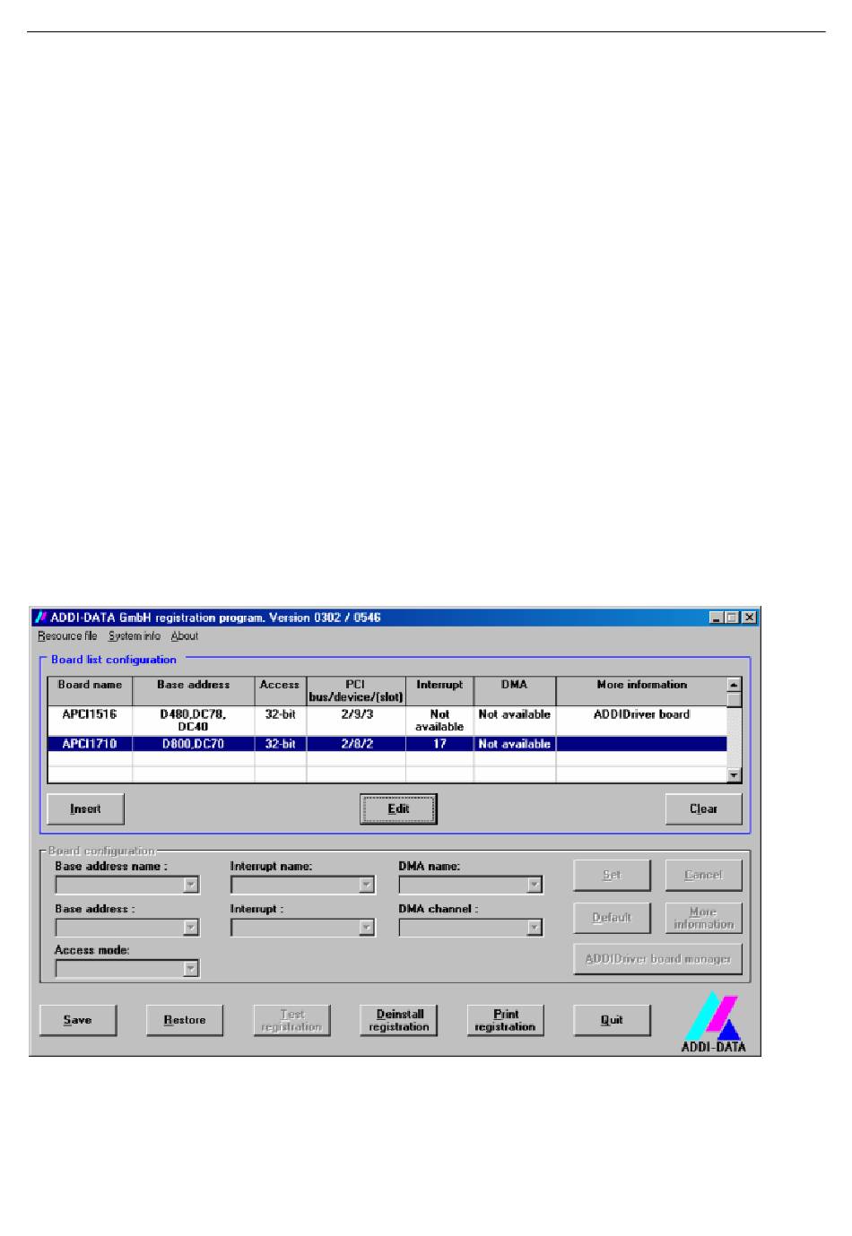852x1236 pixels.
Task: Expand the Base address dropdown
Action: click(x=190, y=928)
